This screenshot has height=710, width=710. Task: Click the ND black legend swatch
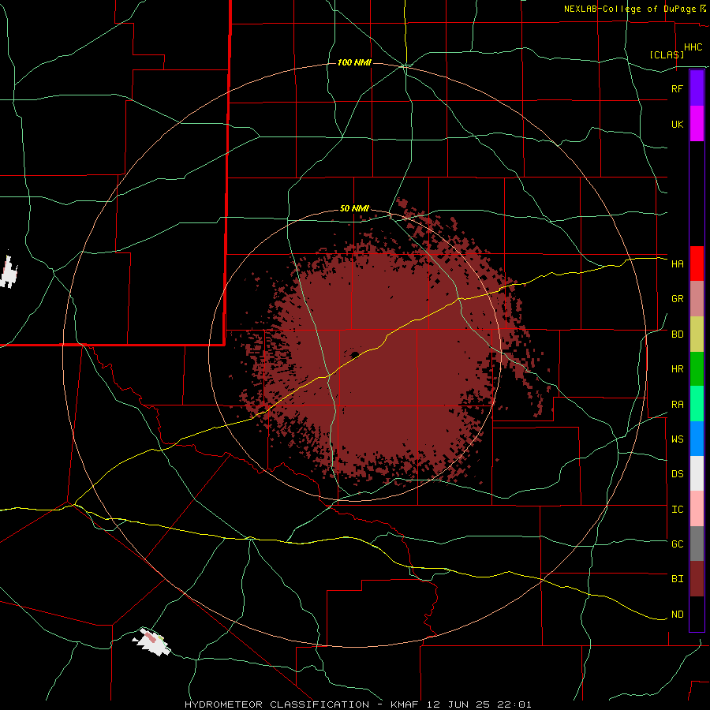coord(697,614)
